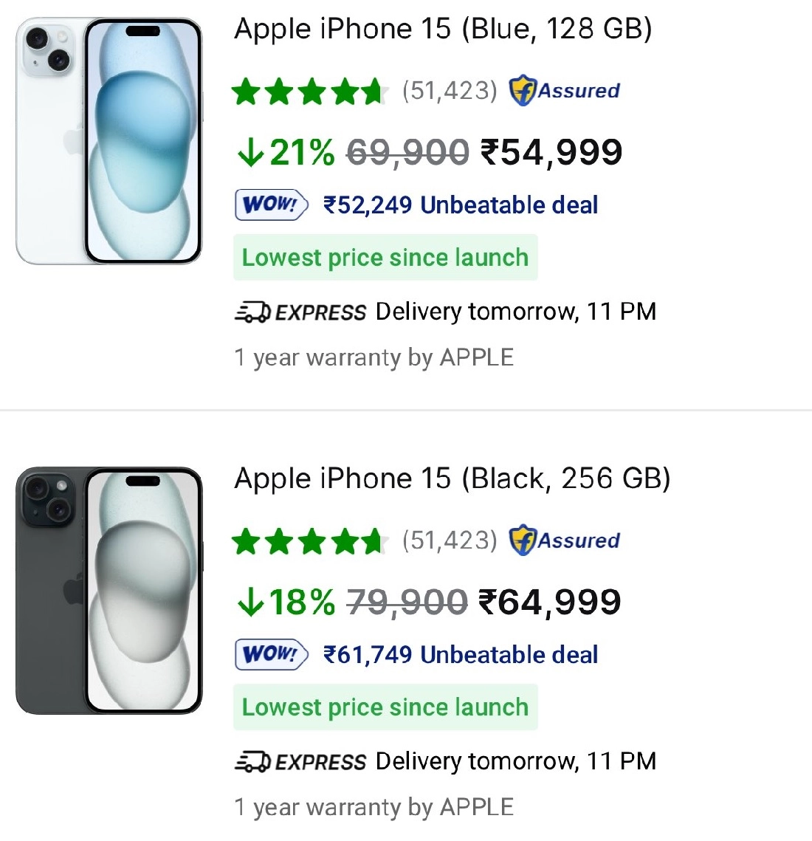Tap 'Lowest price since launch' tag on black iPhone

tap(385, 707)
